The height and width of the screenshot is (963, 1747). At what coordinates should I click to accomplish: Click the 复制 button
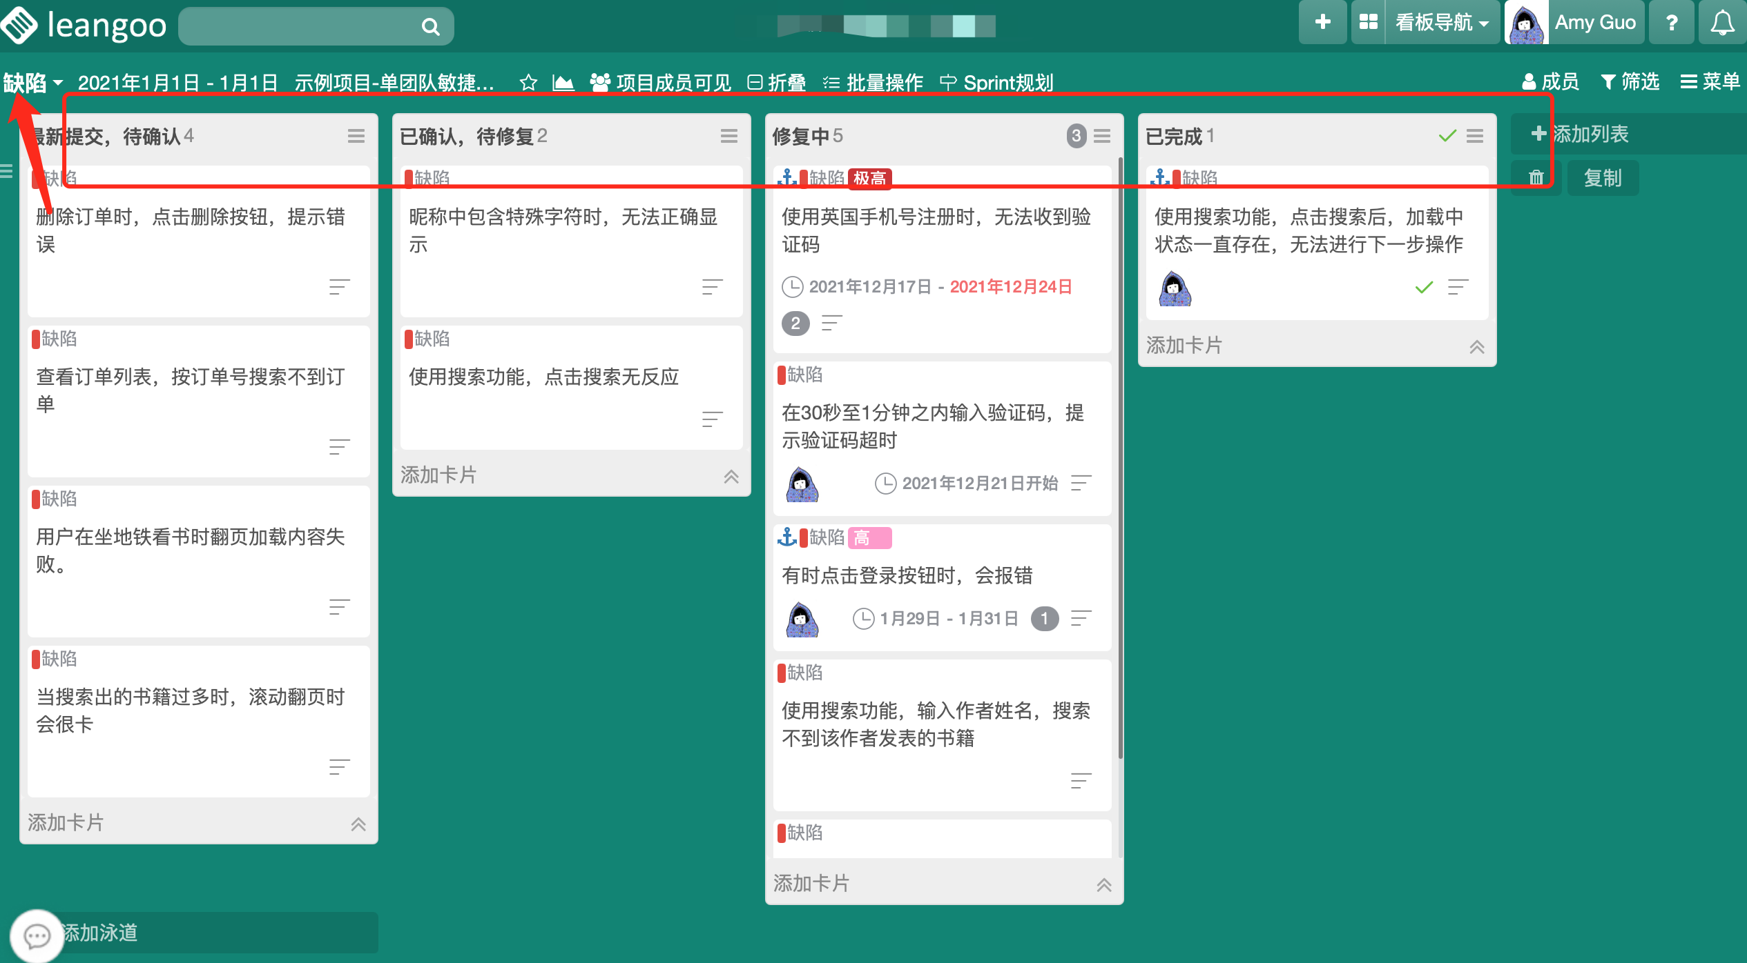[x=1602, y=178]
